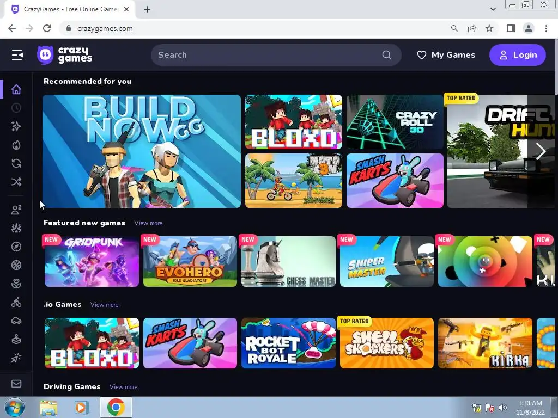Viewport: 558px width, 418px height.
Task: Close the CrazyGames tab
Action: 126,9
